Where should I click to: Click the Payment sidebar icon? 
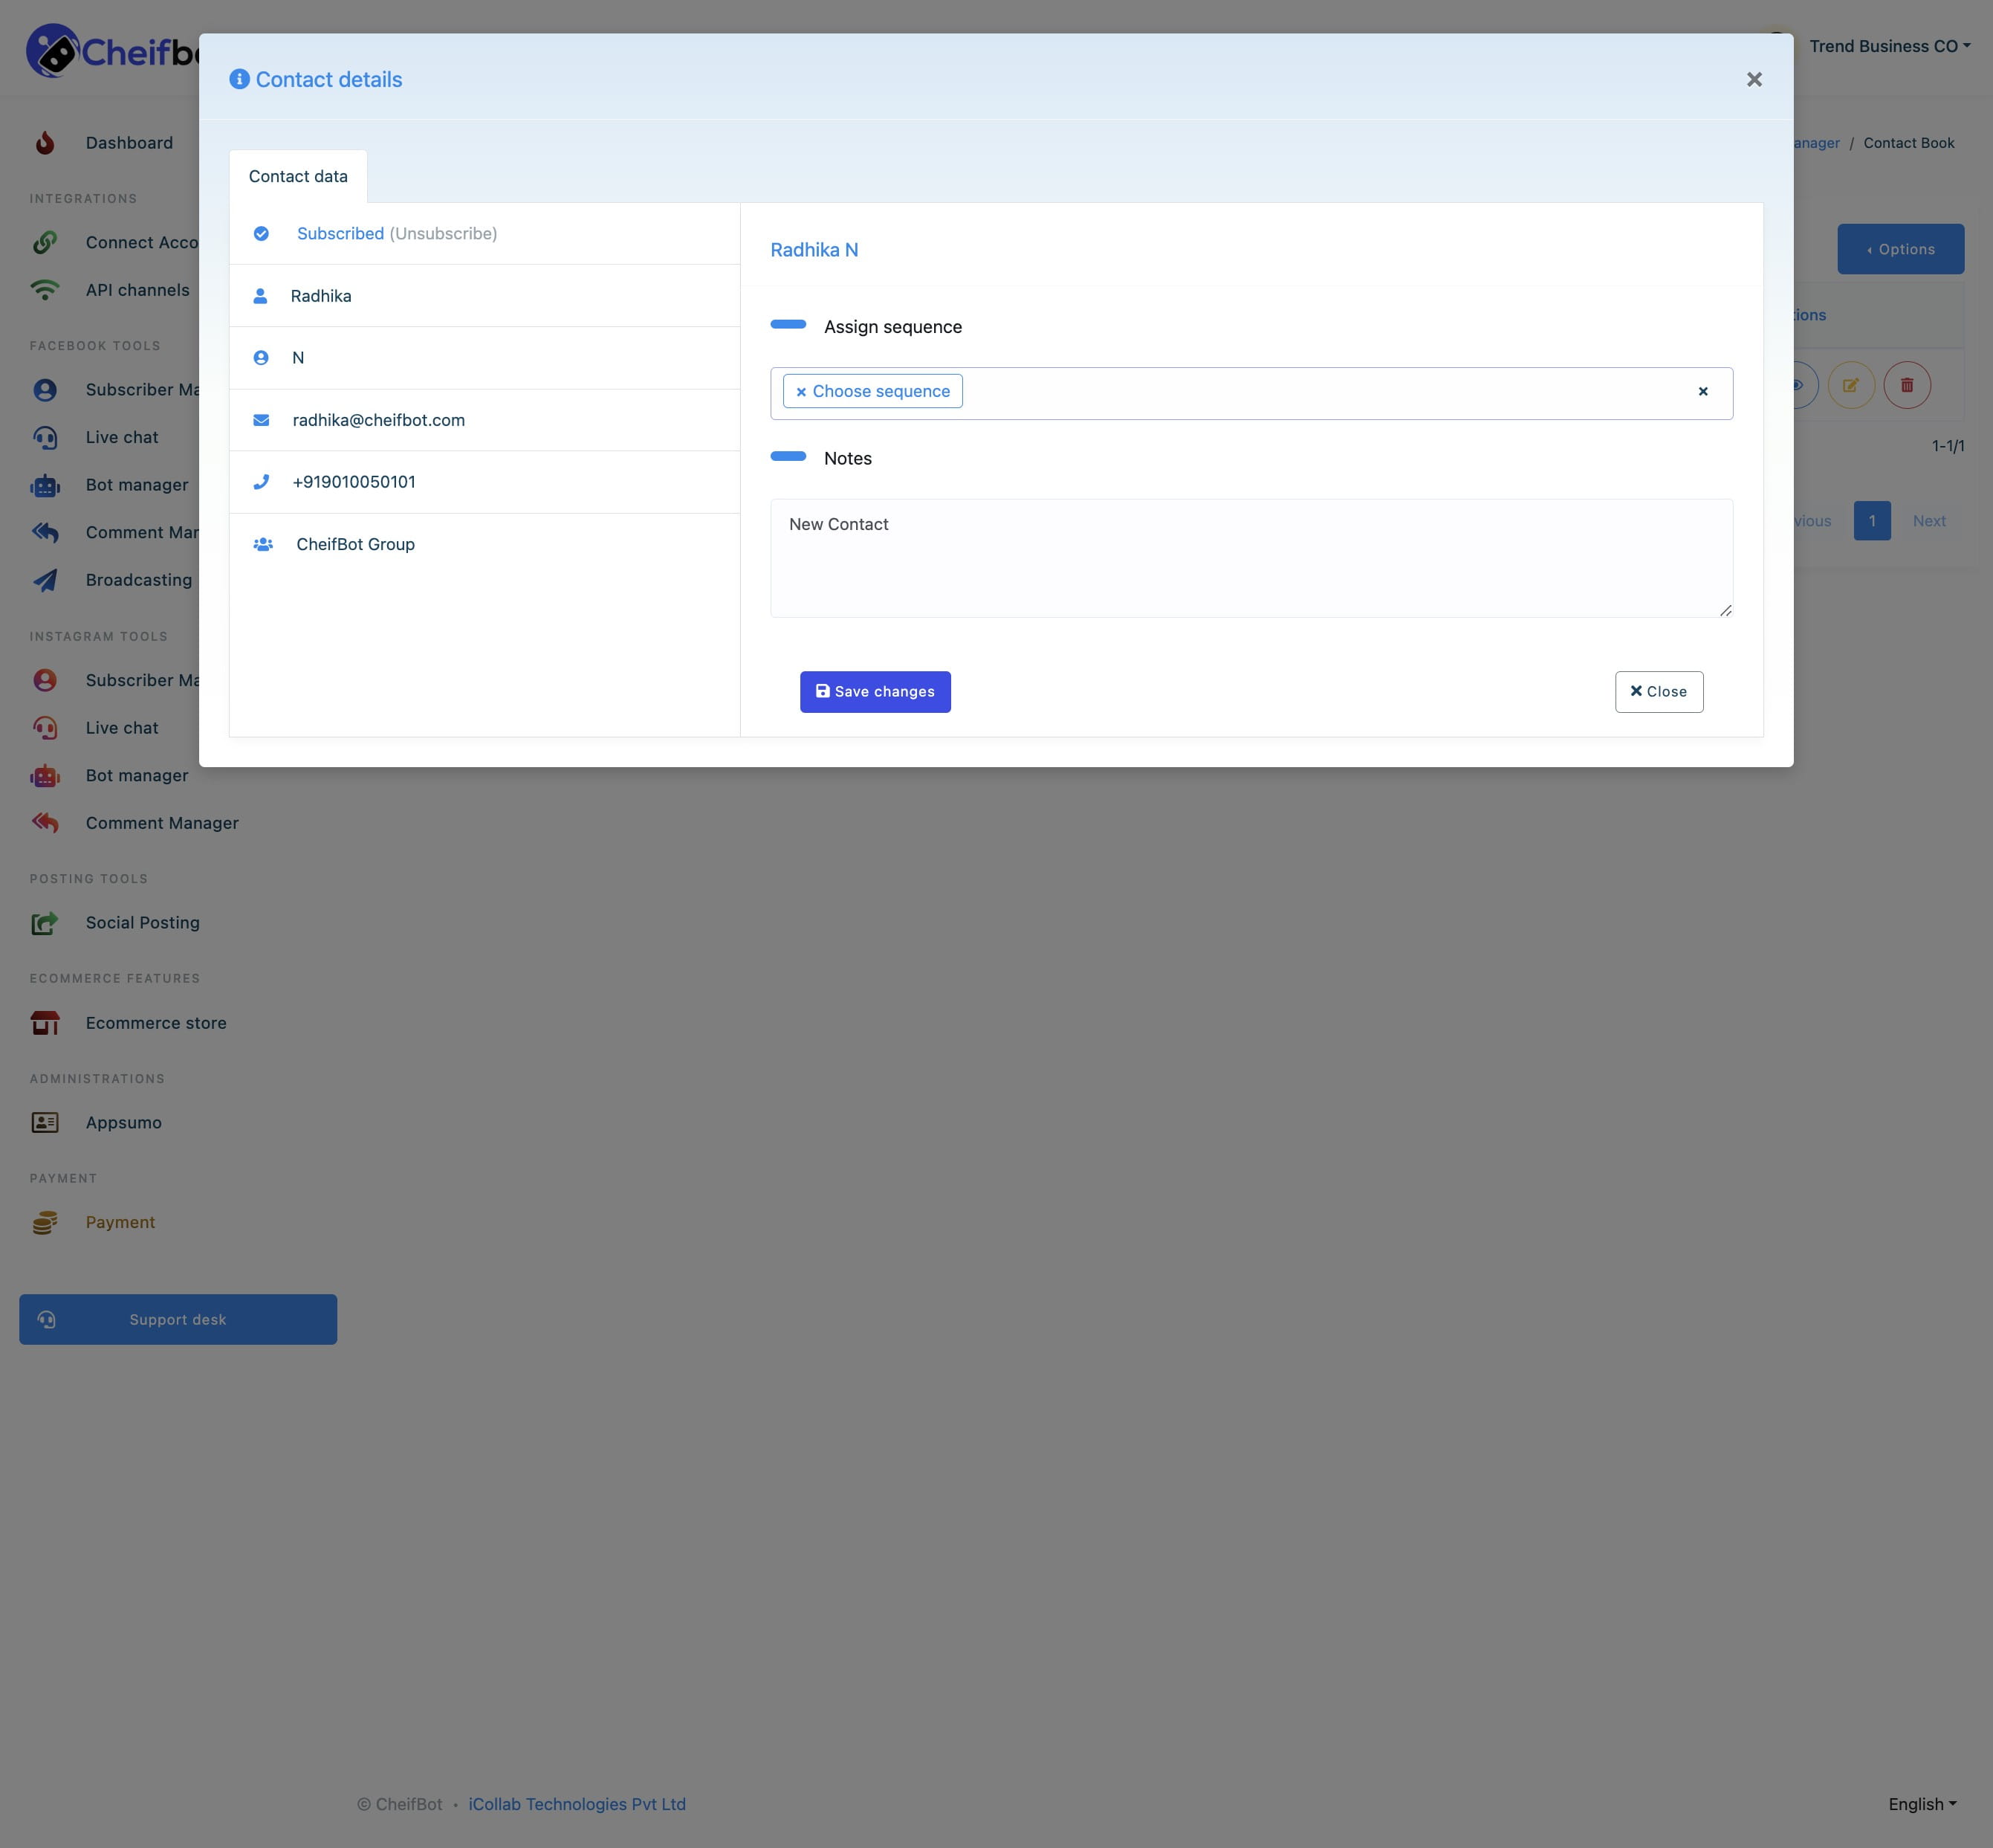47,1221
